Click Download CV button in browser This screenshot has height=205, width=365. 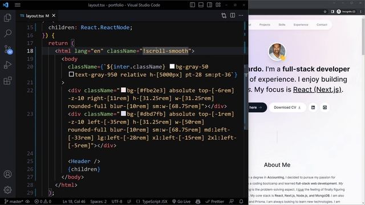coord(287,108)
